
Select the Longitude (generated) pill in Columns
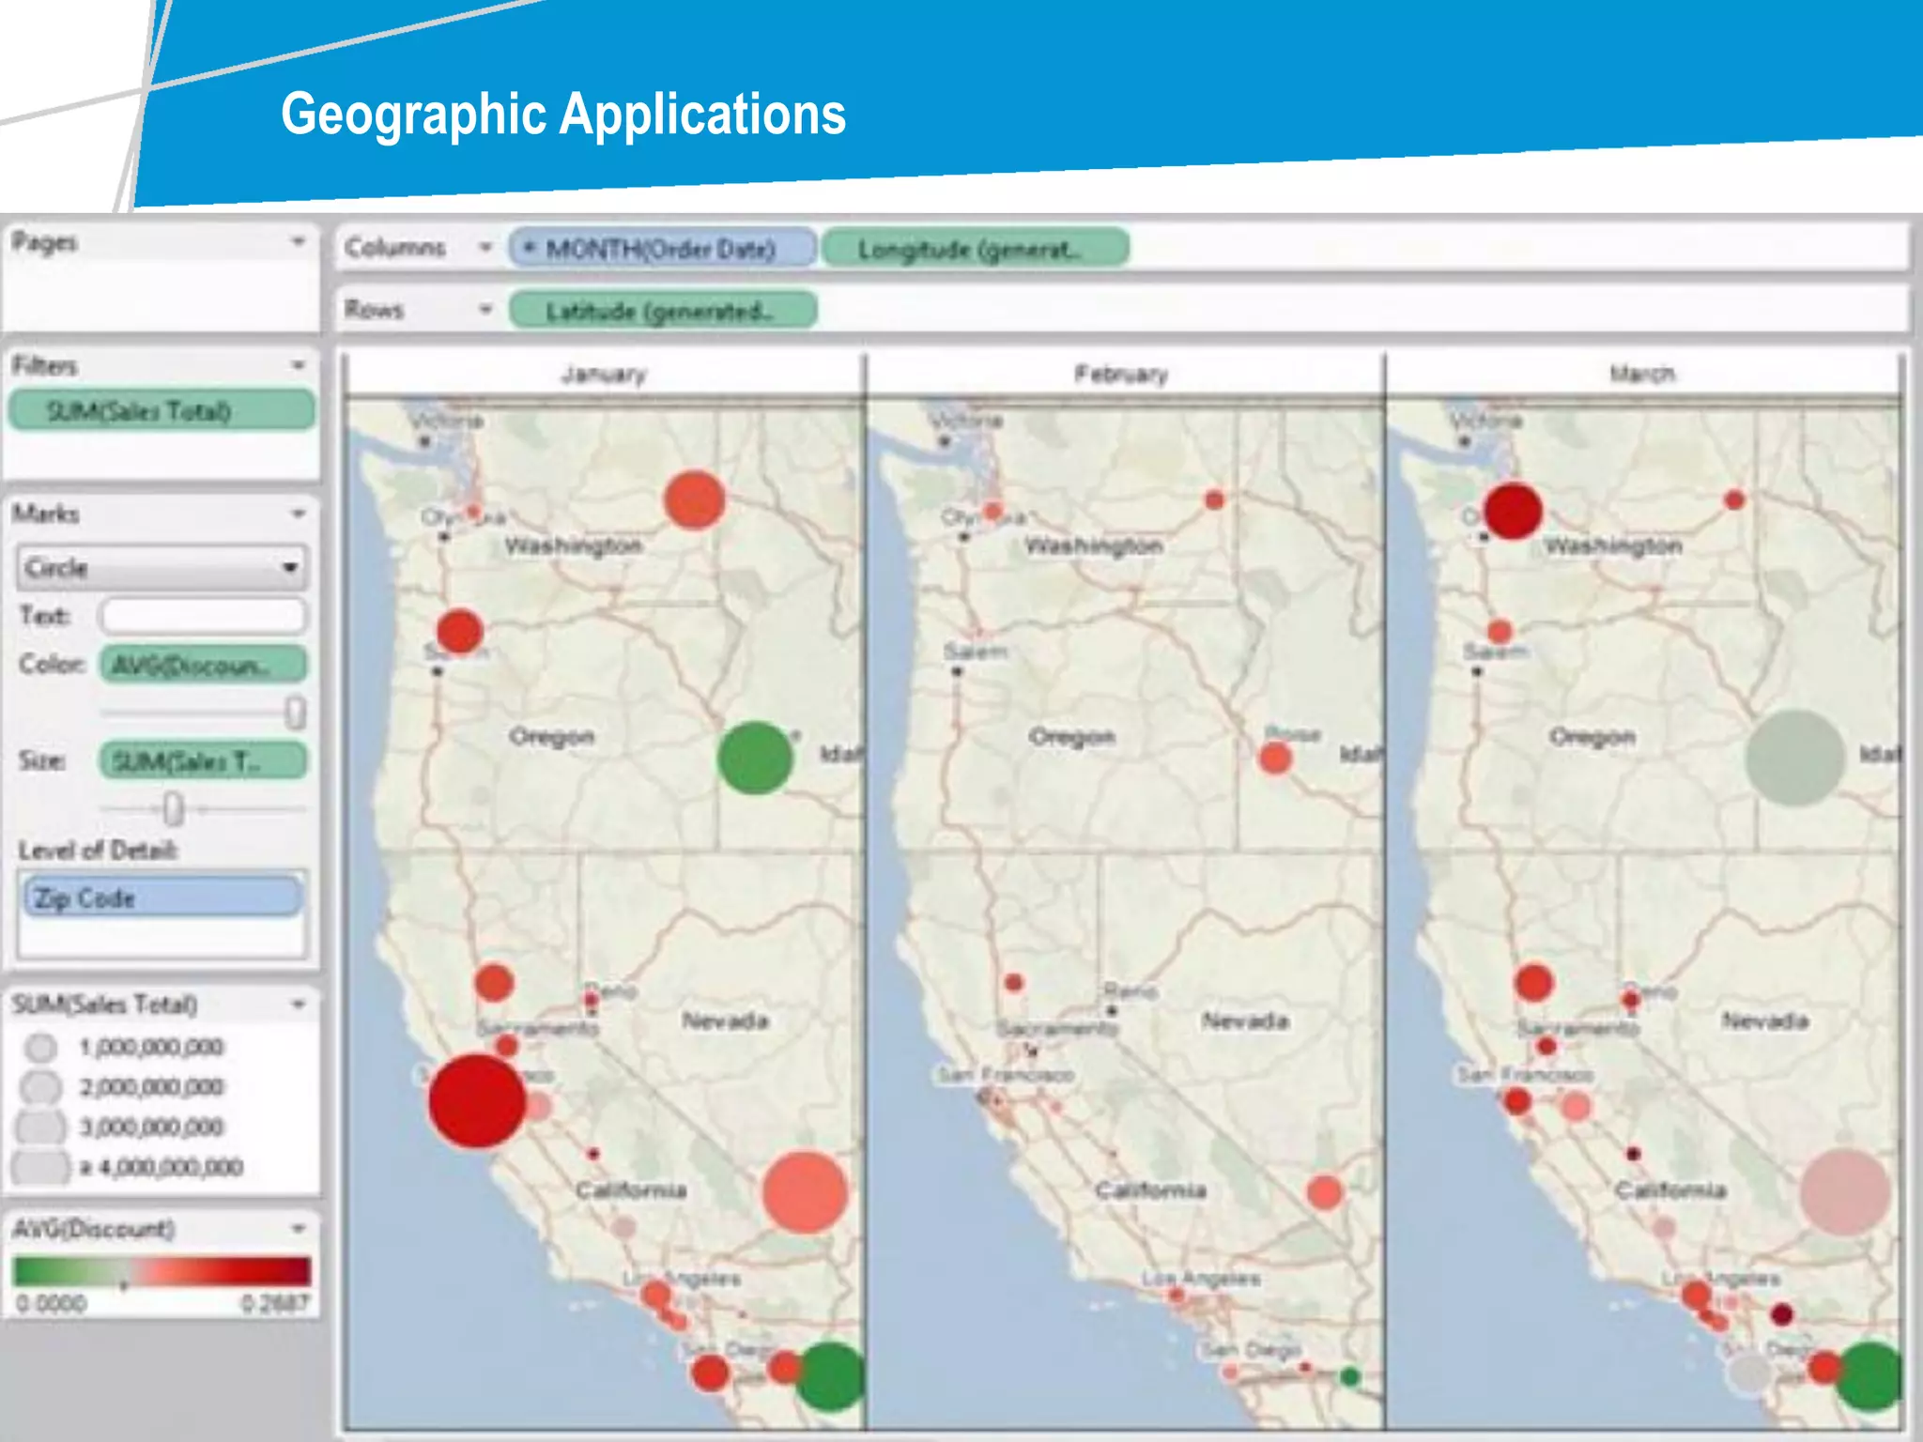tap(976, 249)
